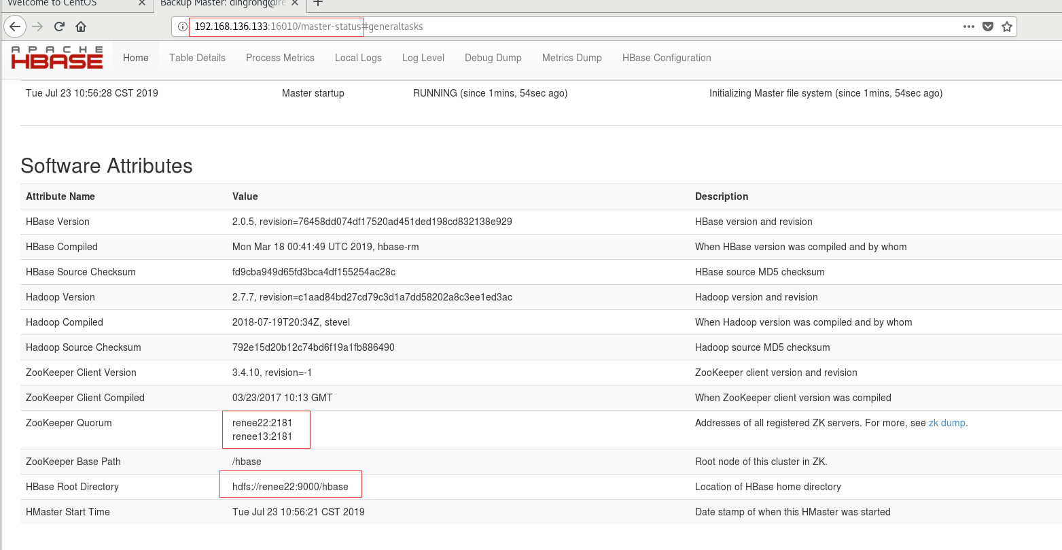Click HBase Compiled attribute name
The width and height of the screenshot is (1062, 550).
62,247
